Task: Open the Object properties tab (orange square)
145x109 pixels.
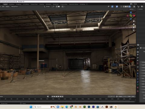Action: [138, 71]
